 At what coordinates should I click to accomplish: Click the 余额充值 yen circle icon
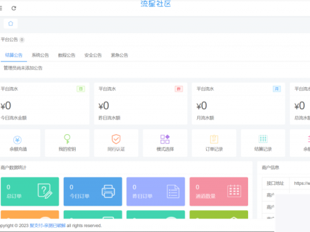[18, 140]
